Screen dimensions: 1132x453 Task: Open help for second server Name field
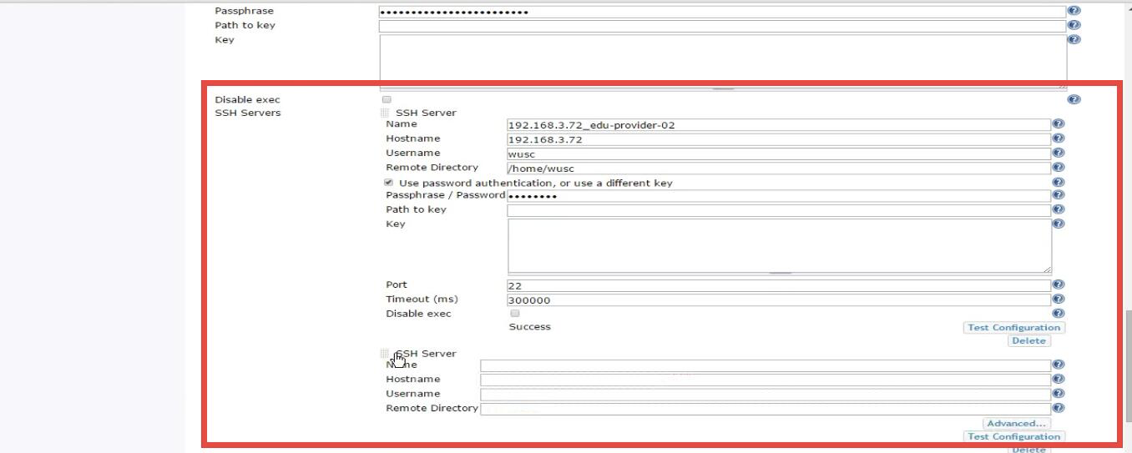(1059, 365)
